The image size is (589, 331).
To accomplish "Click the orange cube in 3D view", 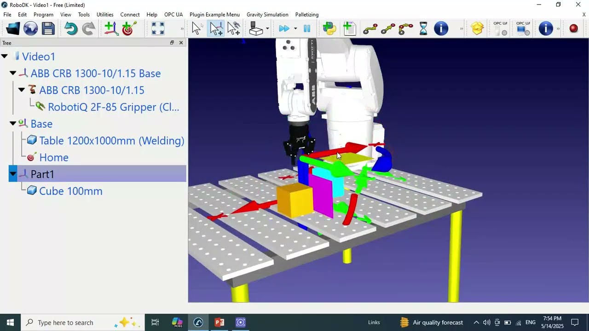I will coord(295,200).
